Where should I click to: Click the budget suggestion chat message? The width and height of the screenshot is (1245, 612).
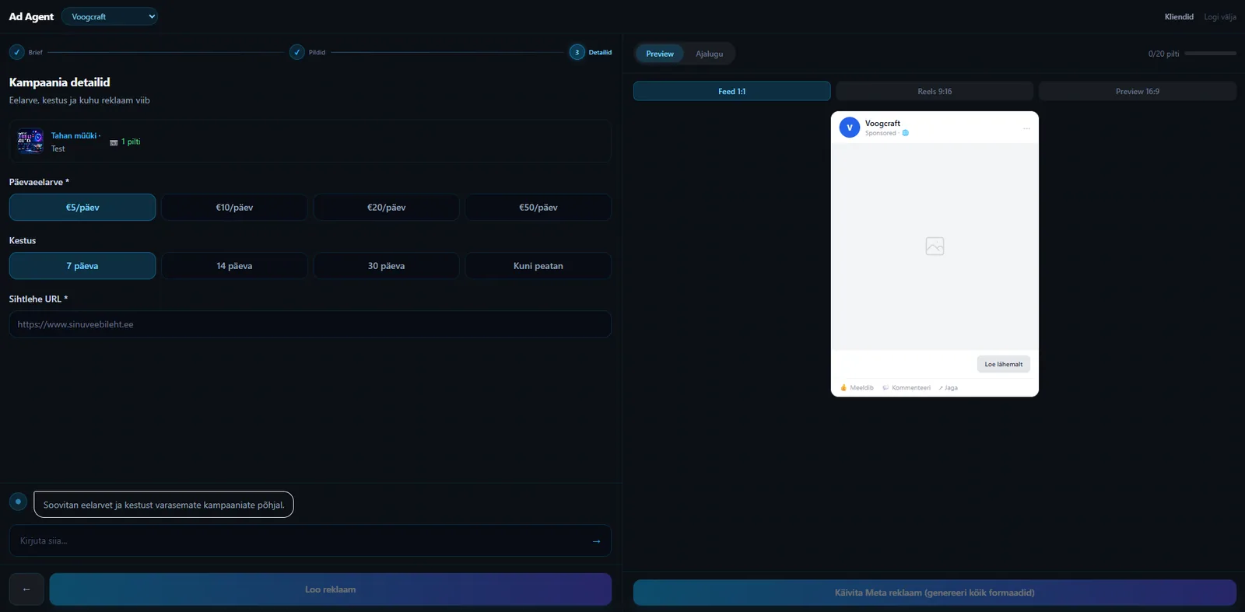pos(163,505)
